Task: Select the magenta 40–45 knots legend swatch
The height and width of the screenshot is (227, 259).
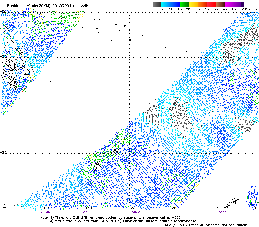Action: 230,4
